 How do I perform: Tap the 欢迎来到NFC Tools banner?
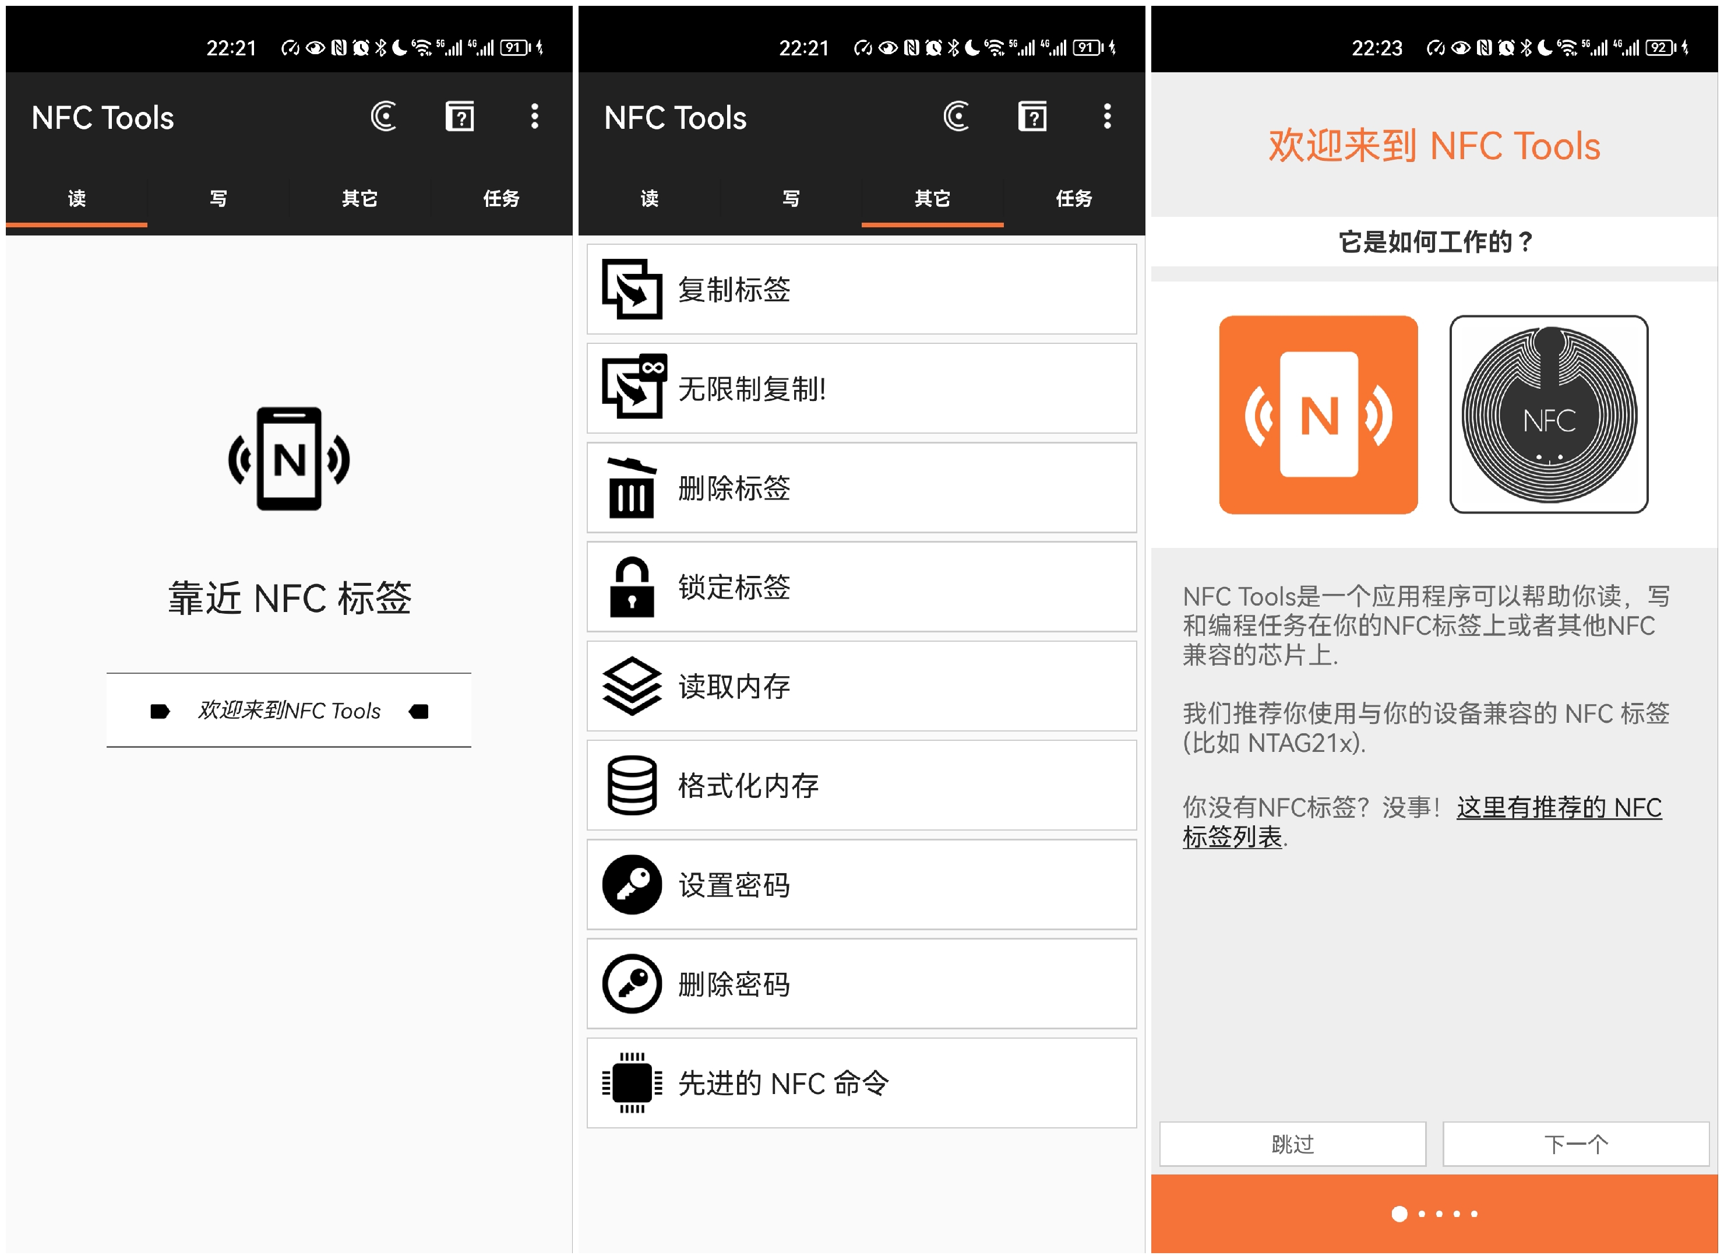point(289,711)
